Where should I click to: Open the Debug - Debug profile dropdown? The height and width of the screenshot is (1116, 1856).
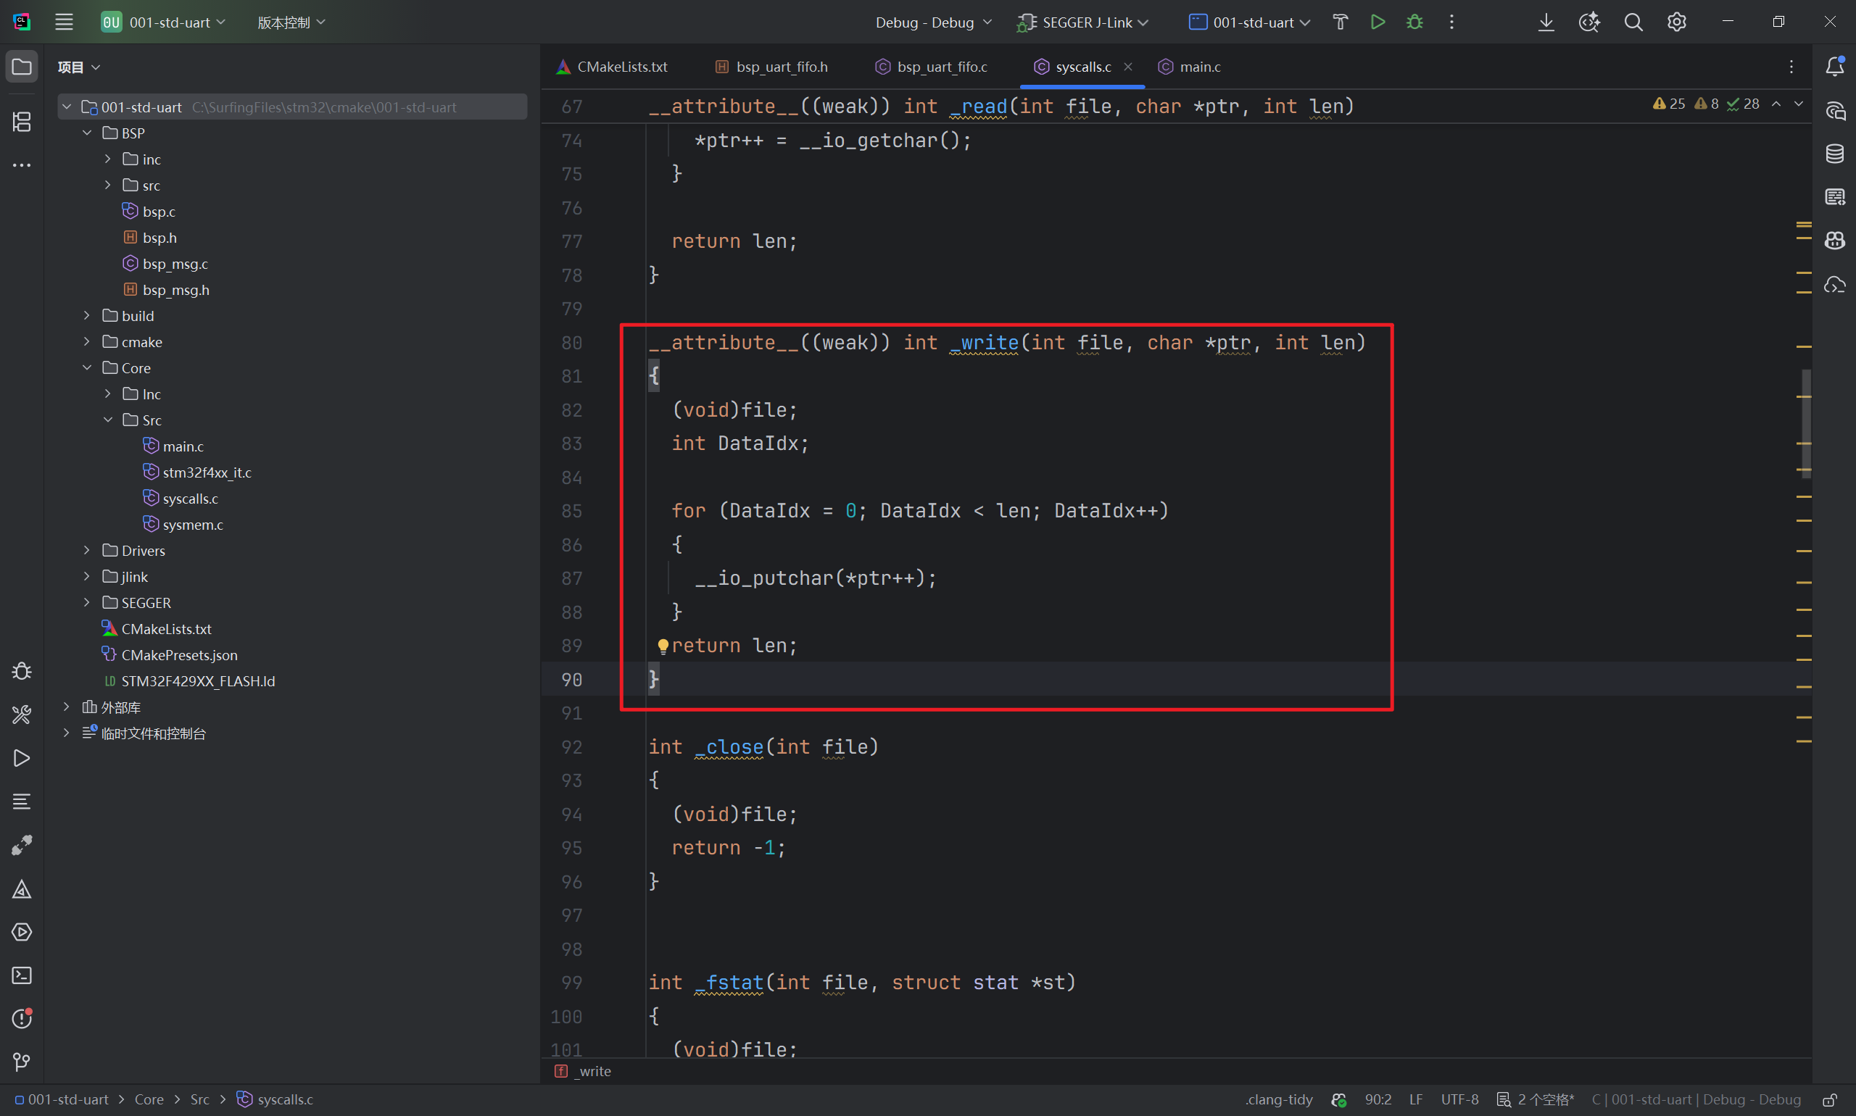[x=933, y=22]
